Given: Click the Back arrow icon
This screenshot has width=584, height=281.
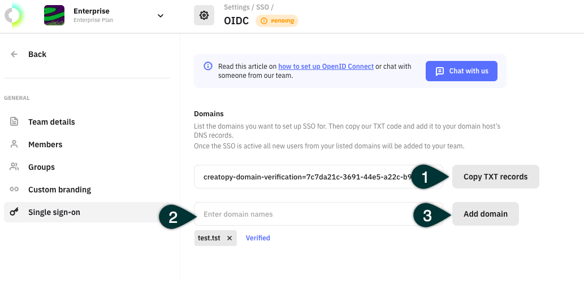Looking at the screenshot, I should 14,54.
